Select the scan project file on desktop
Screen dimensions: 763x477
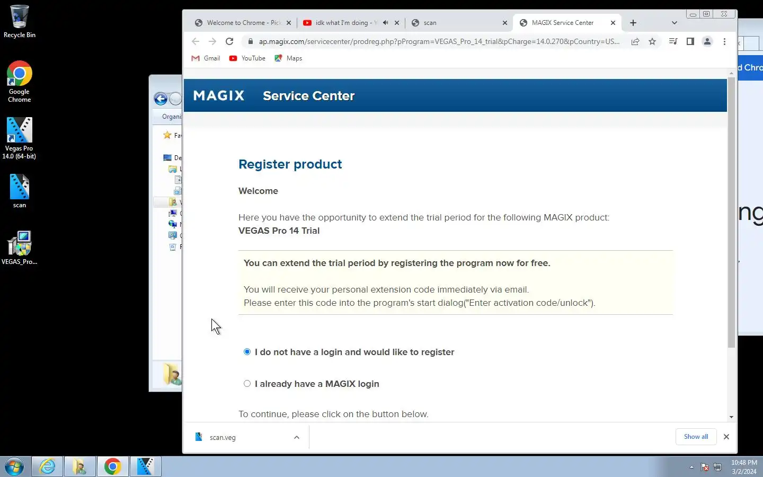click(x=19, y=191)
